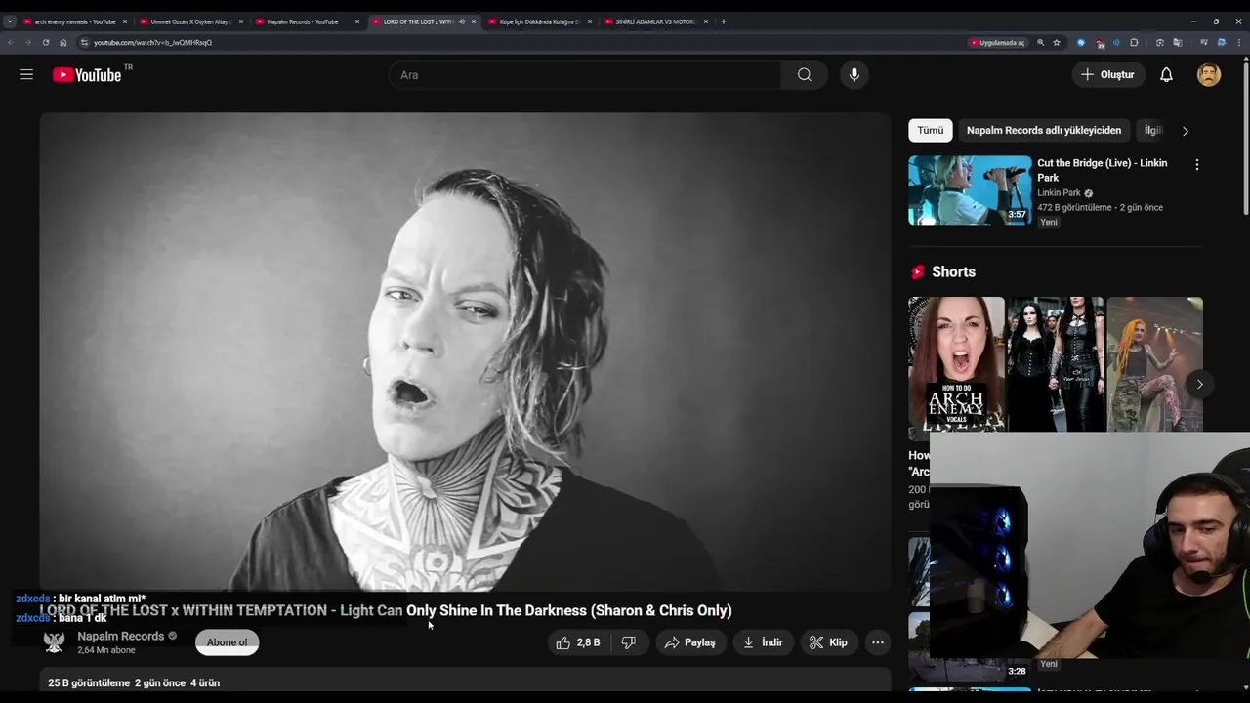Switch to SİNİRLİ ADAMLAR VS MOTOR tab
The height and width of the screenshot is (703, 1250).
655,21
